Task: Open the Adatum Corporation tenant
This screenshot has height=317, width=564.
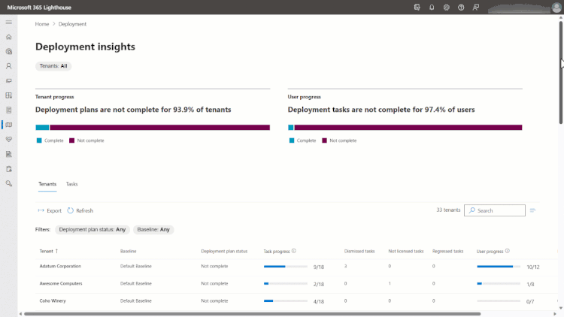Action: coord(60,267)
